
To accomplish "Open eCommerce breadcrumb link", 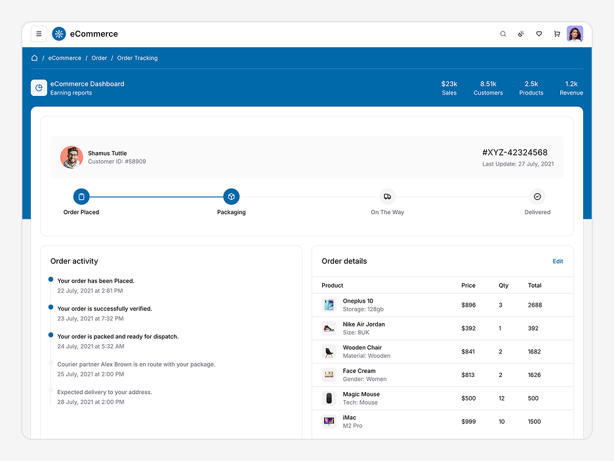I will (x=64, y=58).
